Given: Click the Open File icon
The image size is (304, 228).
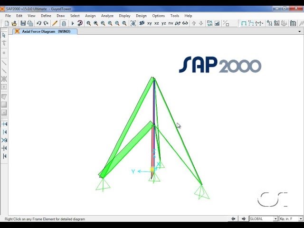Looking at the screenshot, I should click(x=14, y=23).
